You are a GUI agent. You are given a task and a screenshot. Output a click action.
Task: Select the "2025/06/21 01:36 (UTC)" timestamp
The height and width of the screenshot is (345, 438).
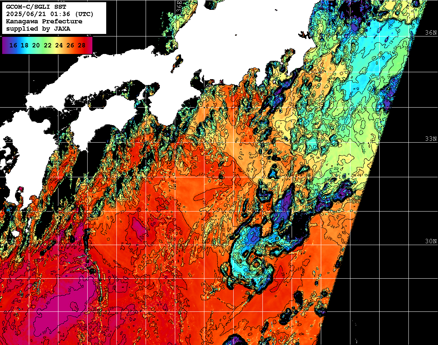pos(49,14)
